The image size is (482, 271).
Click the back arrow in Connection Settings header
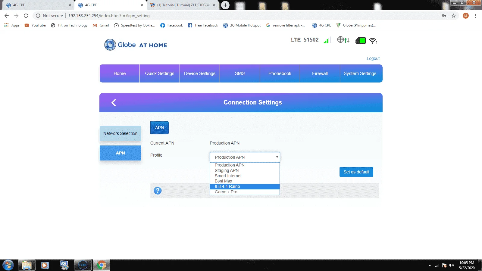[x=114, y=103]
